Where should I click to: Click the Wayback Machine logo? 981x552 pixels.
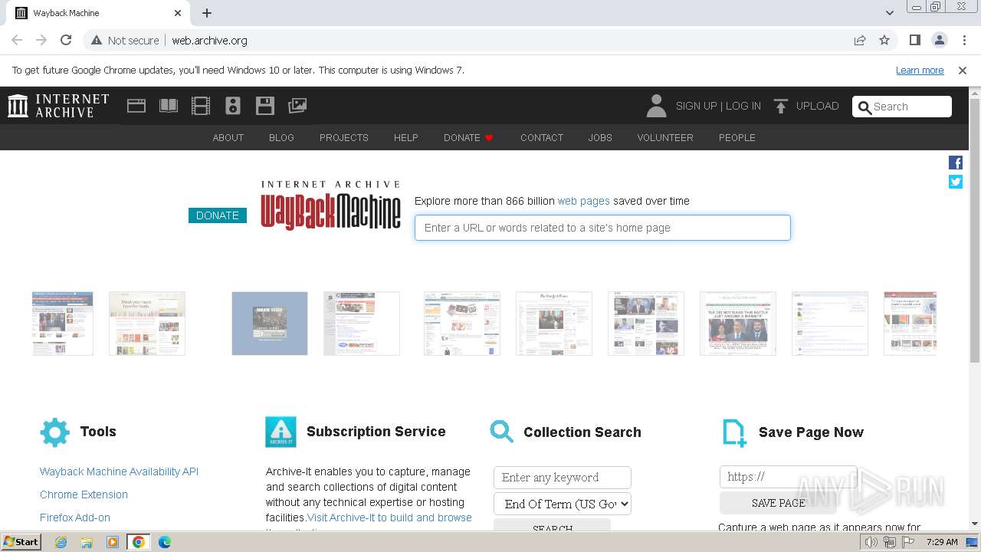[330, 205]
